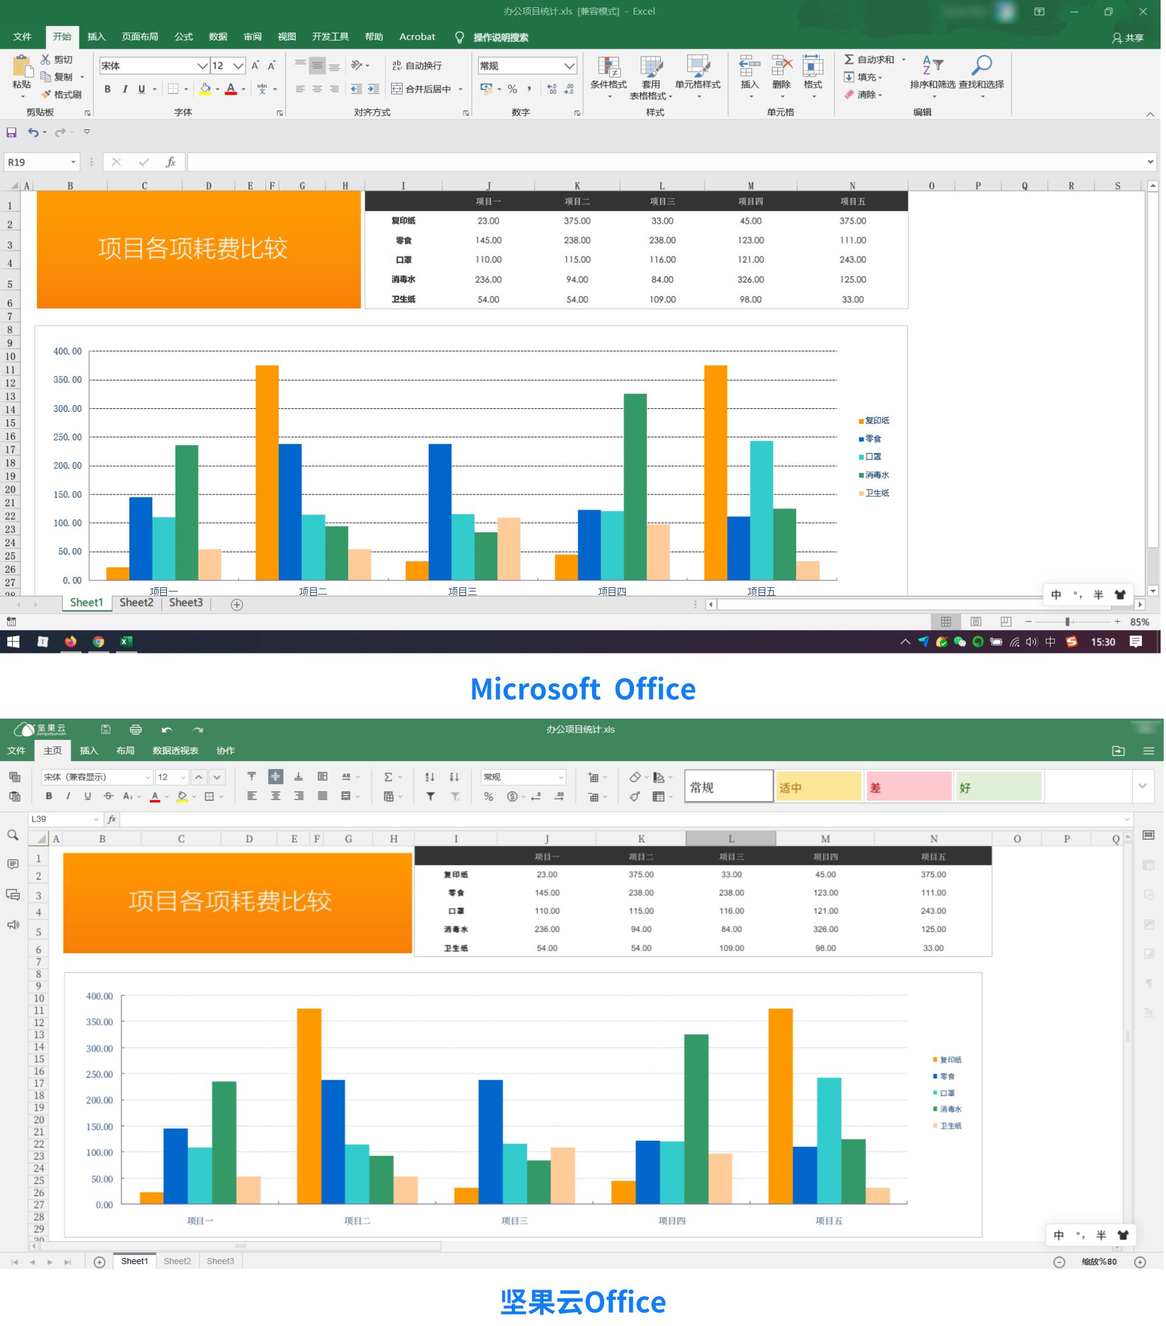The height and width of the screenshot is (1326, 1166).
Task: Click the Sort & Filter (排序和筛选) icon in Excel
Action: (933, 66)
